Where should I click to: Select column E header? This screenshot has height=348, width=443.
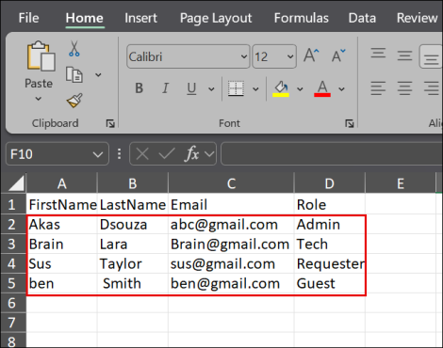pyautogui.click(x=401, y=183)
